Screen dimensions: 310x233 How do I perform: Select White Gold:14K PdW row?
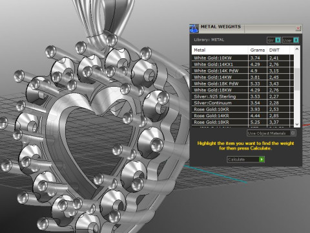243,71
